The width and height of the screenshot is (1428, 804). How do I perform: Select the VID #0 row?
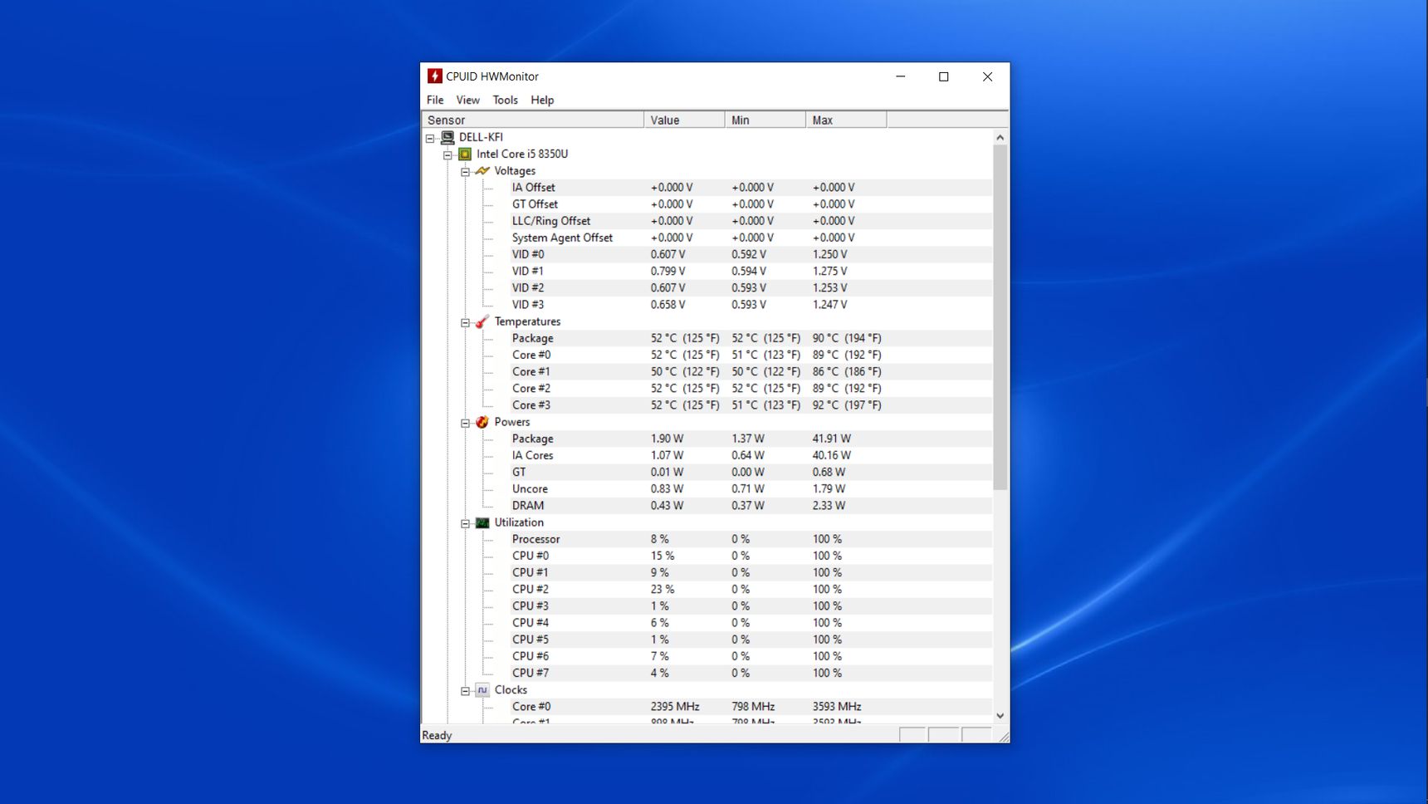point(751,254)
